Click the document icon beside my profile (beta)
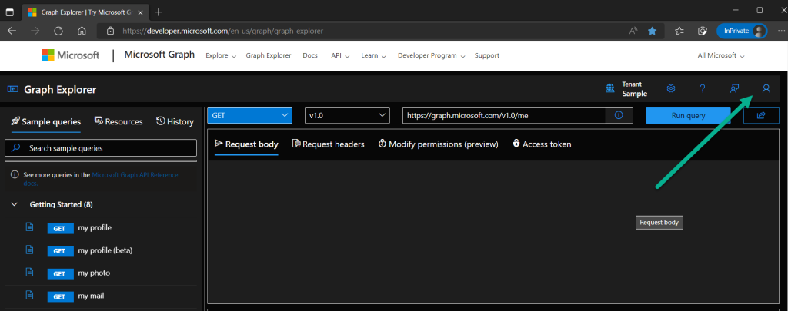788x311 pixels. tap(30, 250)
